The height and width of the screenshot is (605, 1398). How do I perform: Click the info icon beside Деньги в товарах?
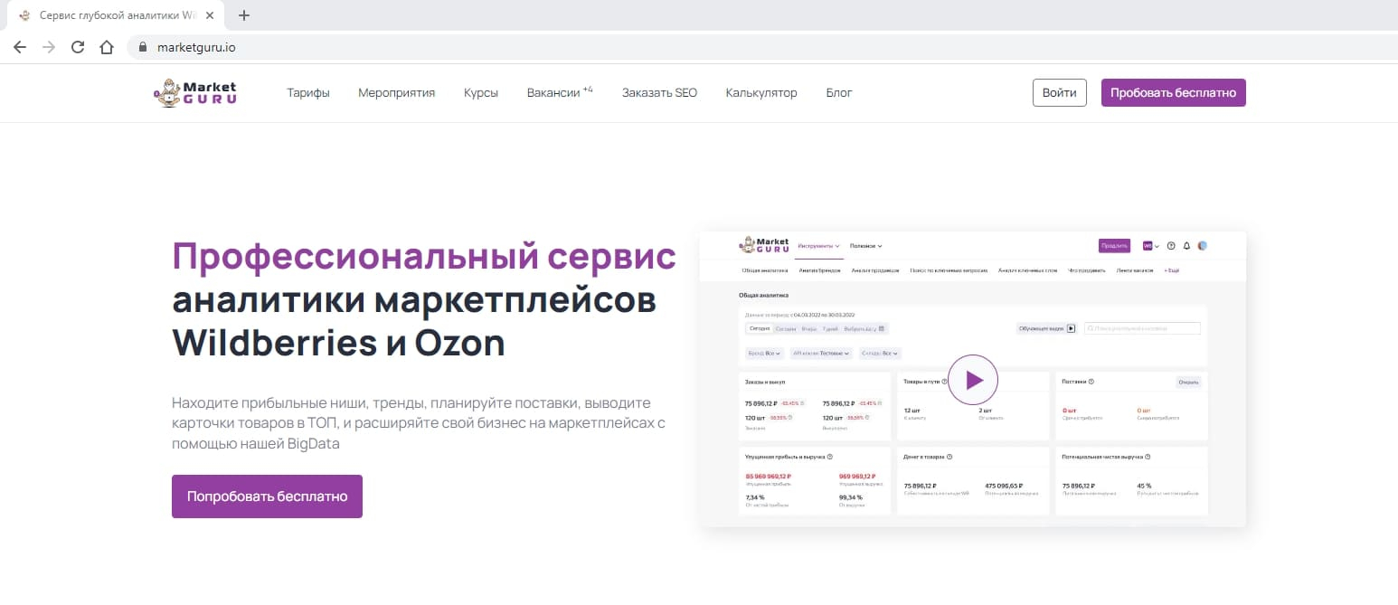949,457
